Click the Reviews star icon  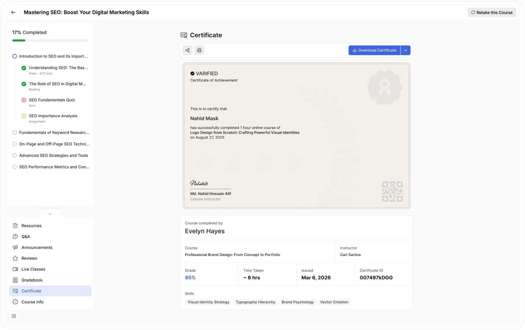[x=15, y=258]
